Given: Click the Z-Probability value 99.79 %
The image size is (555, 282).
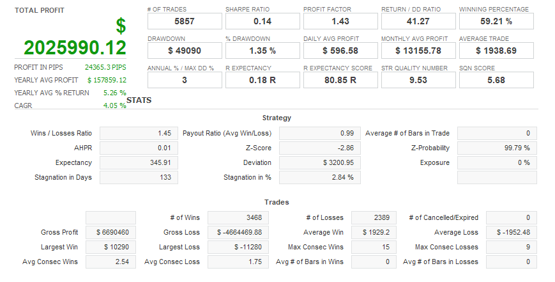Looking at the screenshot, I should tap(497, 148).
